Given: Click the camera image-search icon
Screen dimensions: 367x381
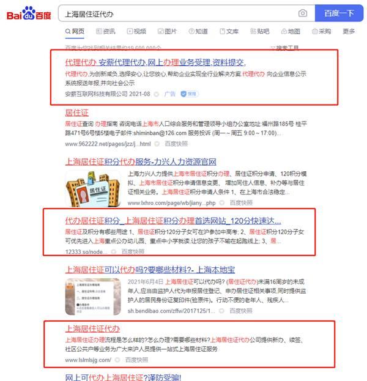Looking at the screenshot, I should point(303,13).
